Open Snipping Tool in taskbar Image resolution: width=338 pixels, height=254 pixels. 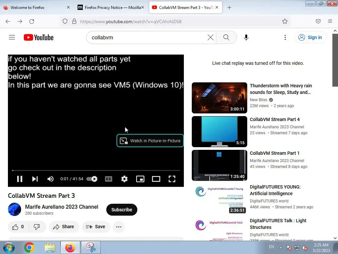91,247
